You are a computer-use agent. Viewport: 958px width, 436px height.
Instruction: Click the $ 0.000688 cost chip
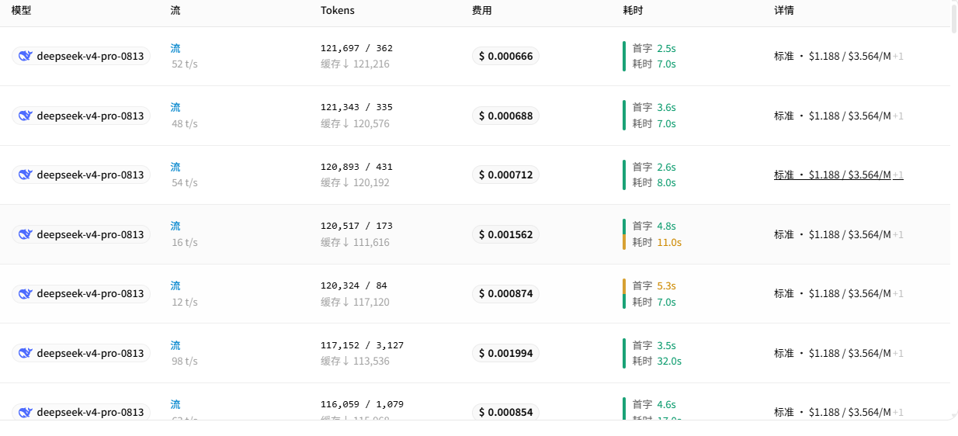click(x=505, y=116)
